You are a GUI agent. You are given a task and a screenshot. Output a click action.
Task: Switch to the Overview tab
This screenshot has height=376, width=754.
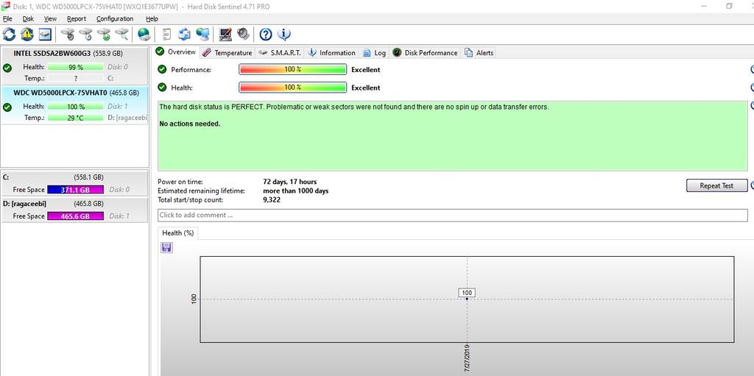(176, 52)
